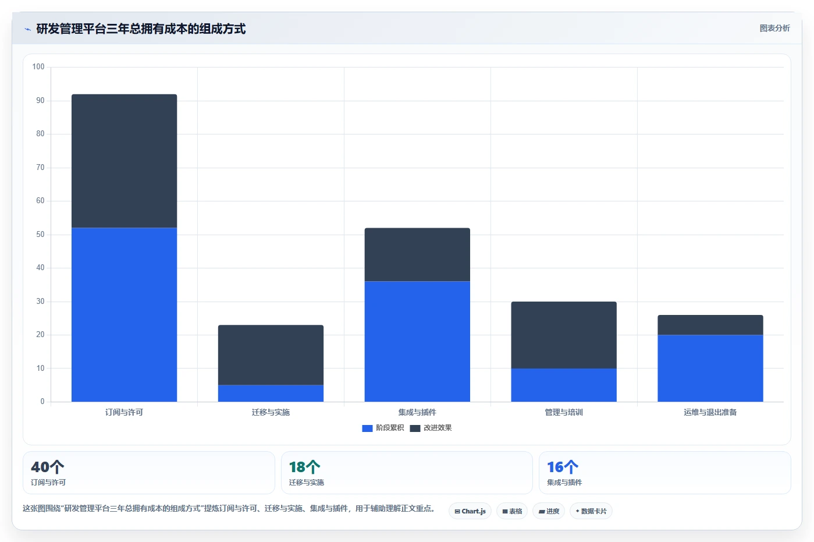
Task: Click the blue bar segment for 运维与退出准备
Action: coord(710,368)
